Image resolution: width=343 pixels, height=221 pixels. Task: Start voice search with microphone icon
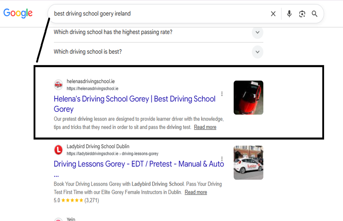tap(289, 14)
